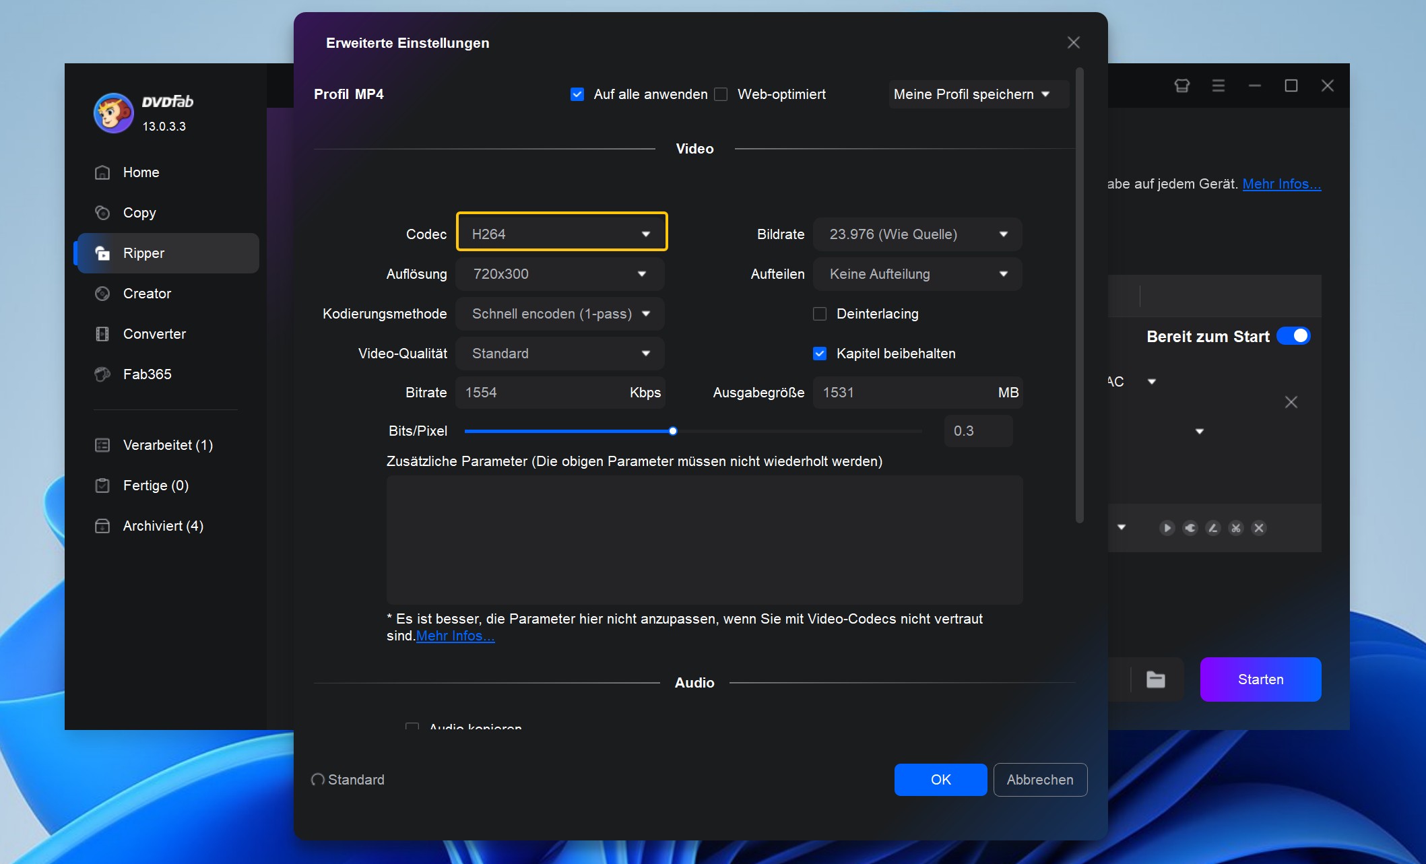The height and width of the screenshot is (864, 1426).
Task: Remove the task with round X icon
Action: (1259, 528)
